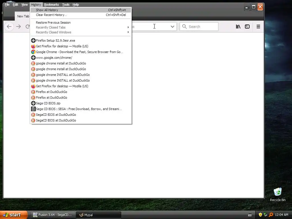Open the Bookmarks menu
The image size is (292, 219).
tap(51, 5)
